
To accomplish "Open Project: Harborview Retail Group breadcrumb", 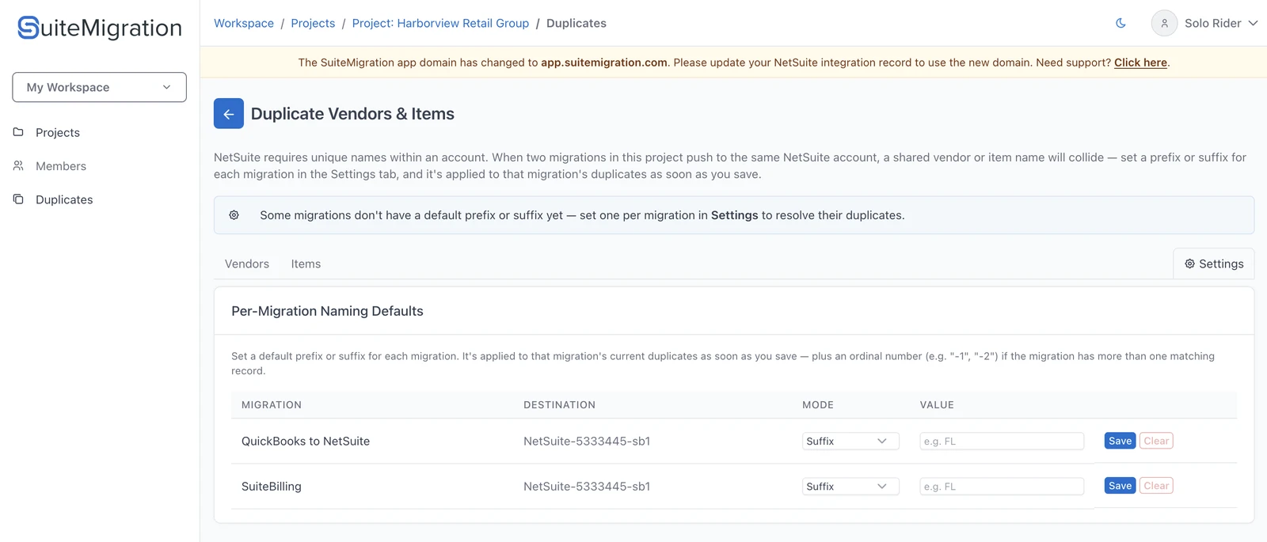I will [x=440, y=23].
